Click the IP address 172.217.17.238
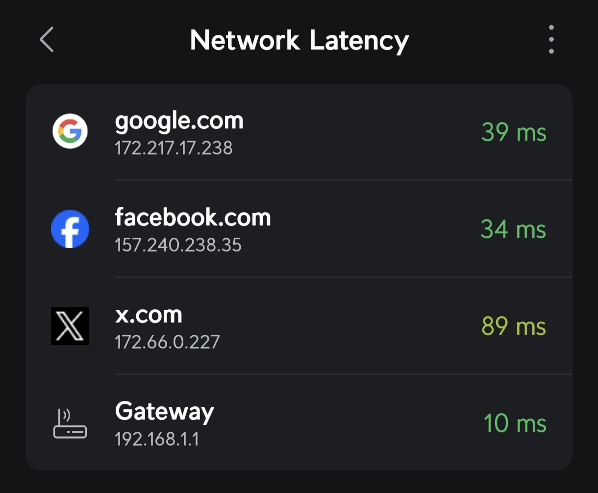This screenshot has width=598, height=493. [x=174, y=148]
